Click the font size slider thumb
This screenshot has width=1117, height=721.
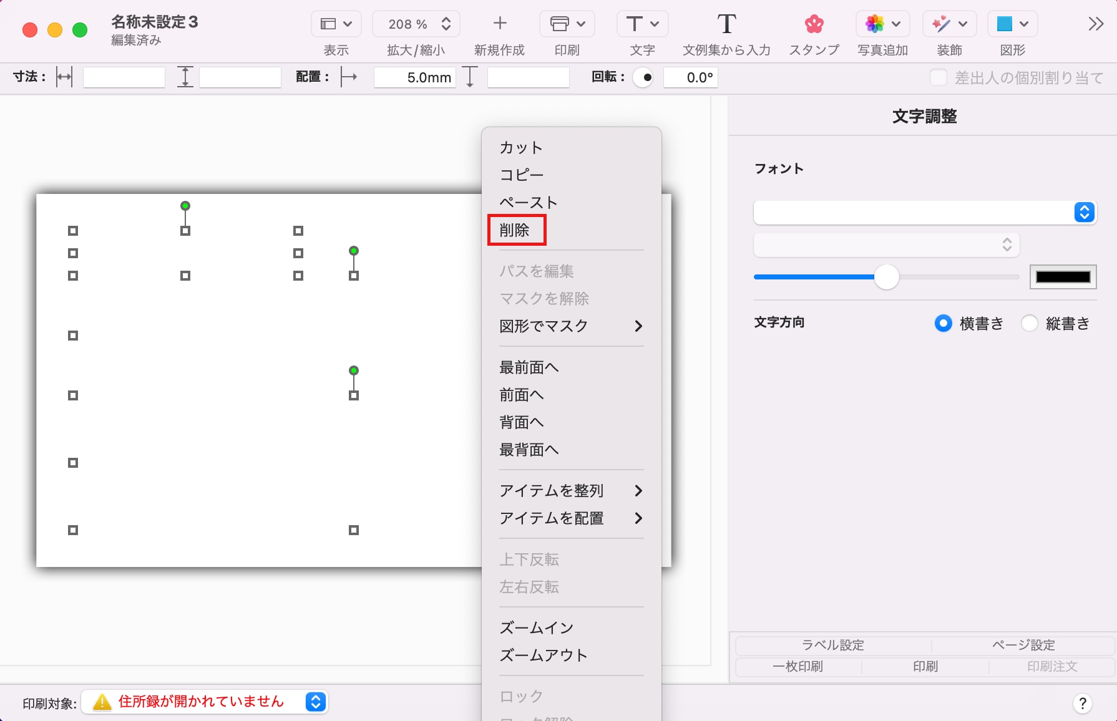point(886,276)
